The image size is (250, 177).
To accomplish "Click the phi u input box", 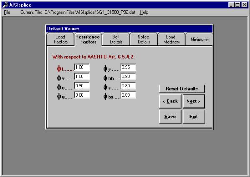I will pyautogui.click(x=82, y=95).
